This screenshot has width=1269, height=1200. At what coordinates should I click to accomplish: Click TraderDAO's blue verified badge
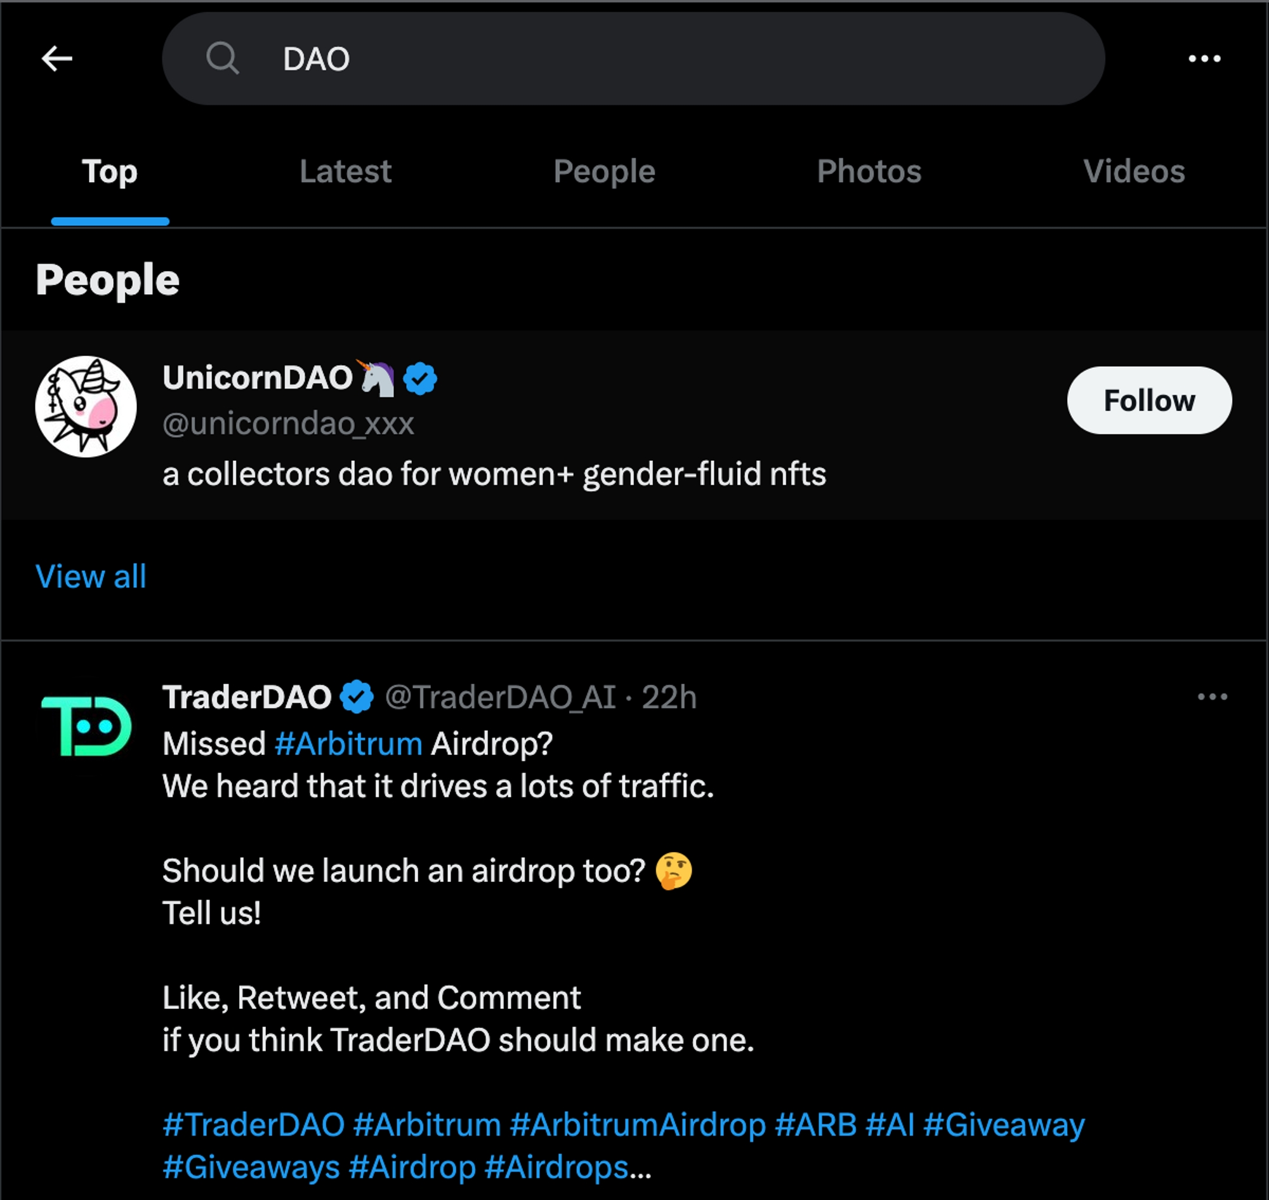coord(357,697)
